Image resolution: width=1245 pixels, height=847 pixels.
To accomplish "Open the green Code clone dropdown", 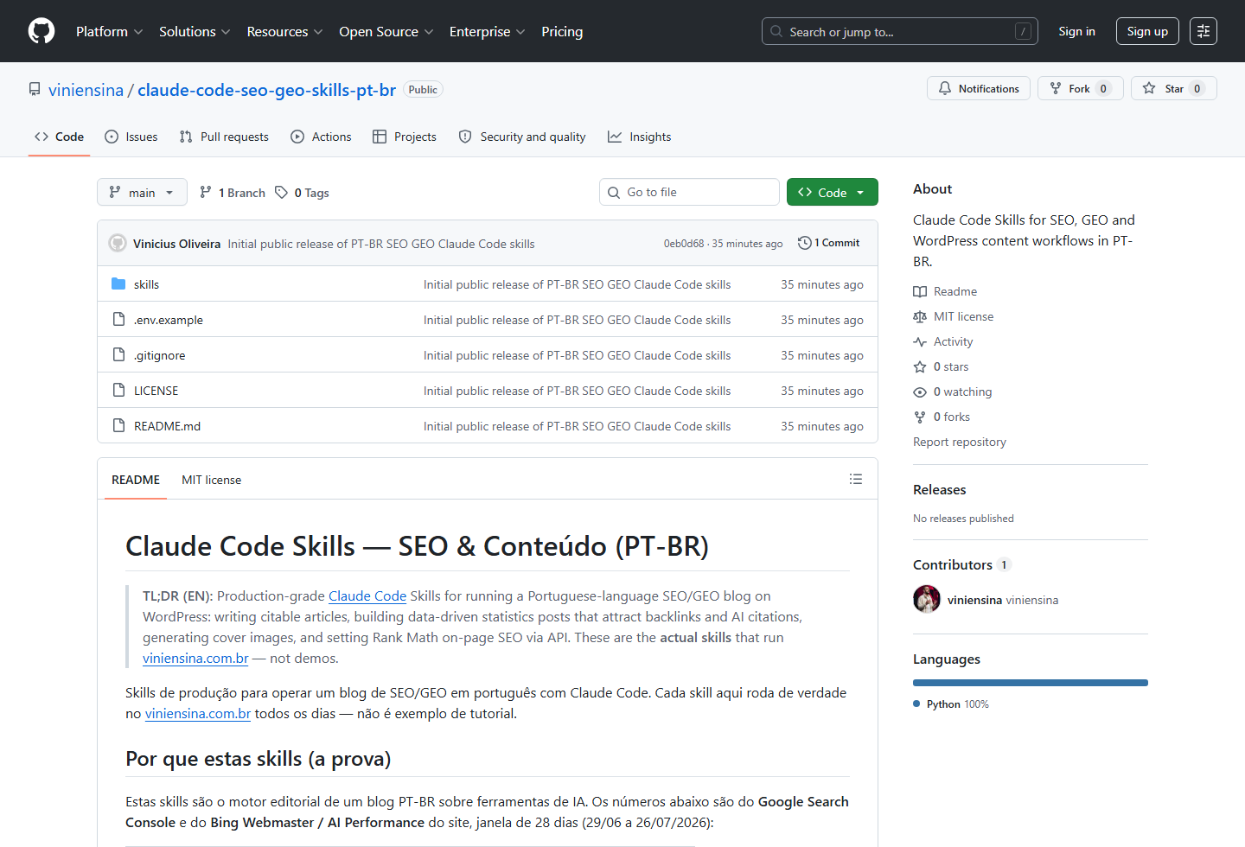I will click(833, 192).
